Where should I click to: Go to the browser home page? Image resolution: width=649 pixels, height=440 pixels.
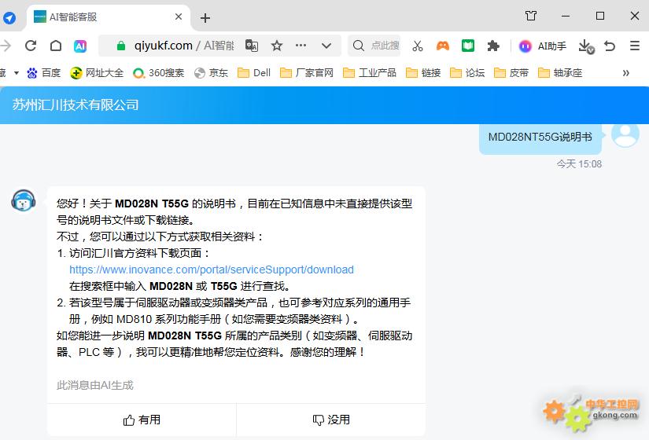coord(55,46)
